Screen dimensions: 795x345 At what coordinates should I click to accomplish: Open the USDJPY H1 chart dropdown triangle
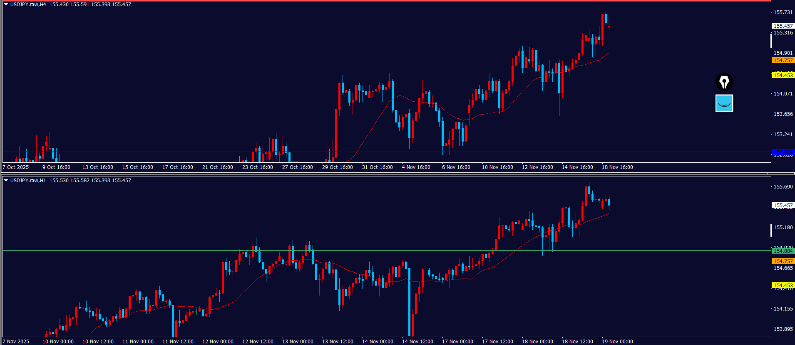[6, 181]
